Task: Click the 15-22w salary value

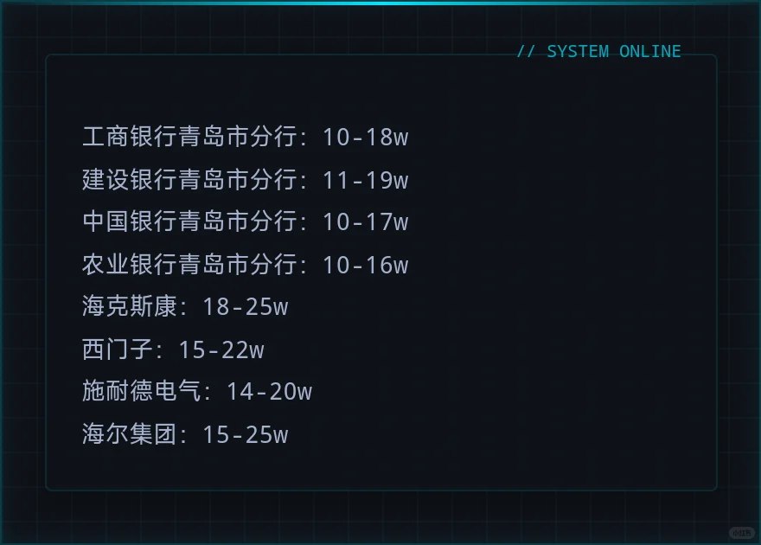Action: pyautogui.click(x=221, y=349)
